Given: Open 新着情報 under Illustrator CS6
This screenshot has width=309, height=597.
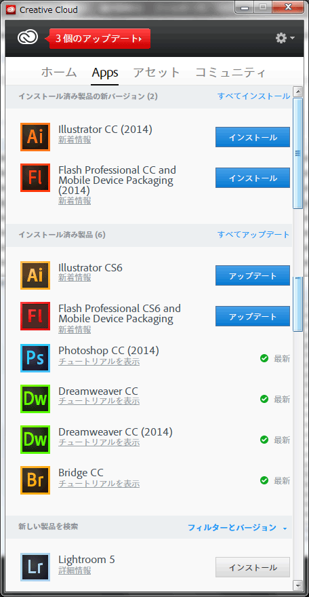Looking at the screenshot, I should (75, 278).
